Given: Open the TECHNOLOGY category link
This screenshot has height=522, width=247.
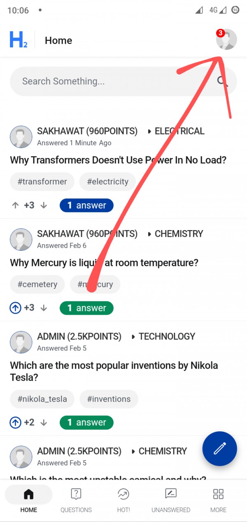Looking at the screenshot, I should click(x=166, y=336).
